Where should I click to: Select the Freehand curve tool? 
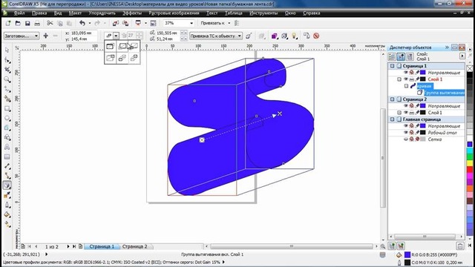pyautogui.click(x=7, y=89)
